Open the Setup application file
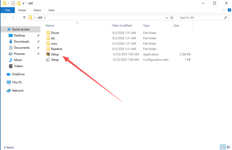This screenshot has width=232, height=150. tap(55, 54)
